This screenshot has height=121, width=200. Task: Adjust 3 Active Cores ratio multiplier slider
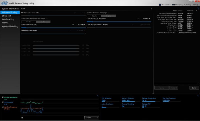pos(56,52)
